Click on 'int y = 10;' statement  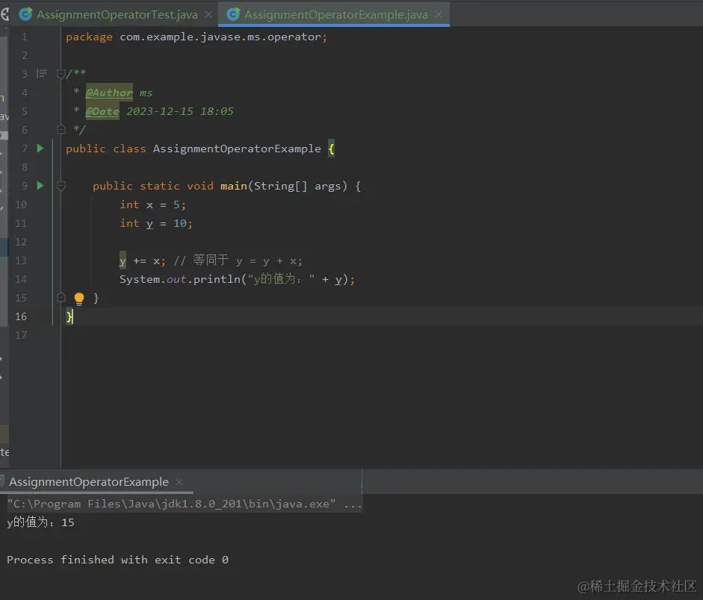pos(156,223)
